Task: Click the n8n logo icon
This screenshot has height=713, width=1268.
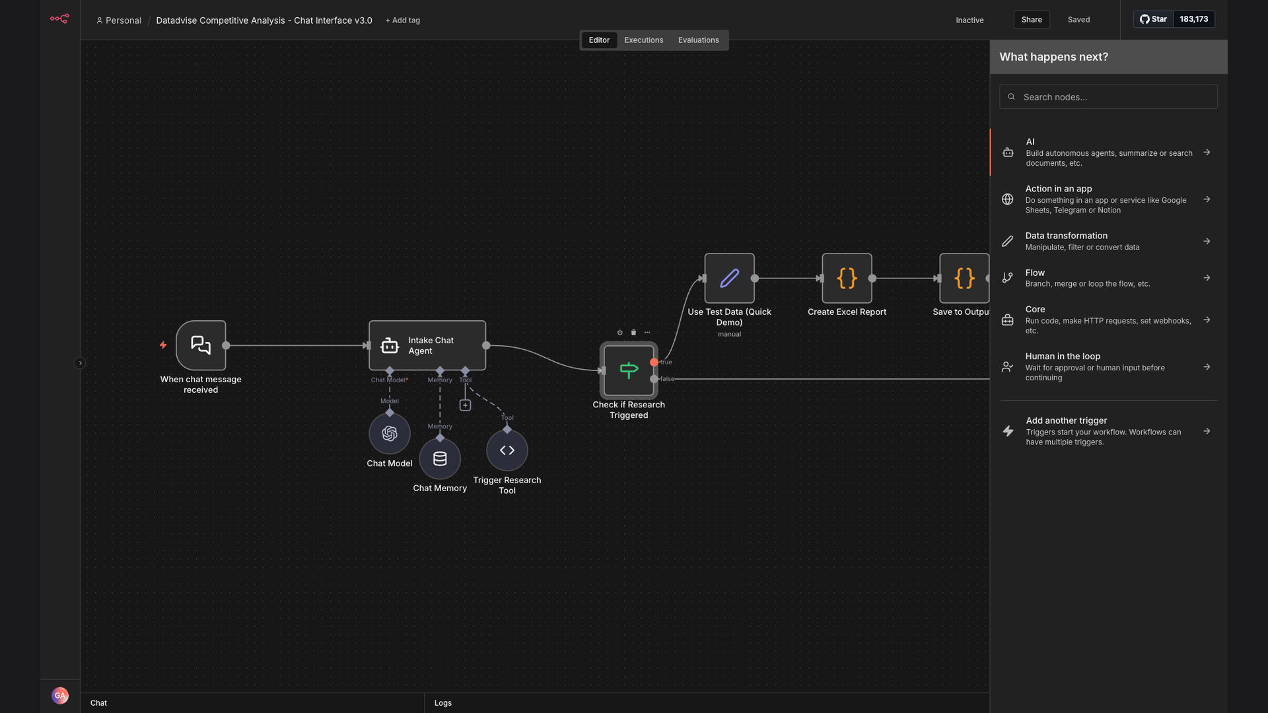Action: (x=59, y=18)
